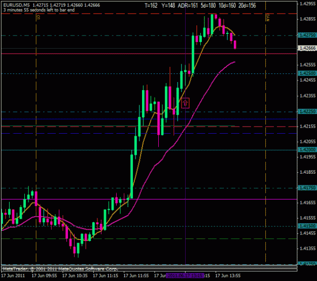Click the 1.42355 price scale value
Screen dimensions: 317x281
[x=308, y=96]
